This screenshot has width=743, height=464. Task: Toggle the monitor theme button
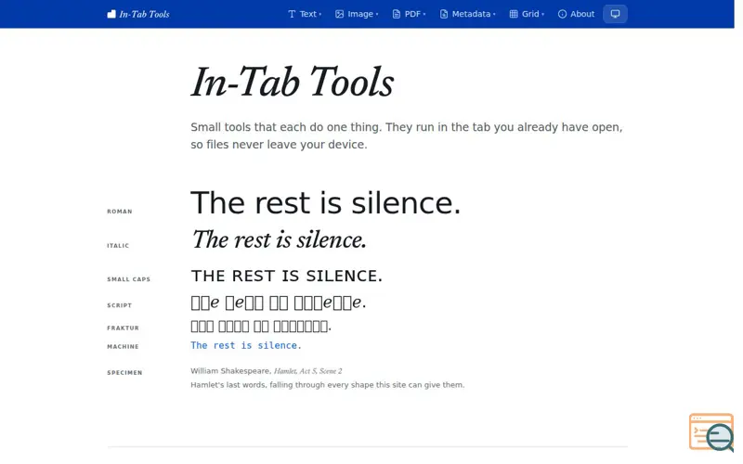(615, 14)
